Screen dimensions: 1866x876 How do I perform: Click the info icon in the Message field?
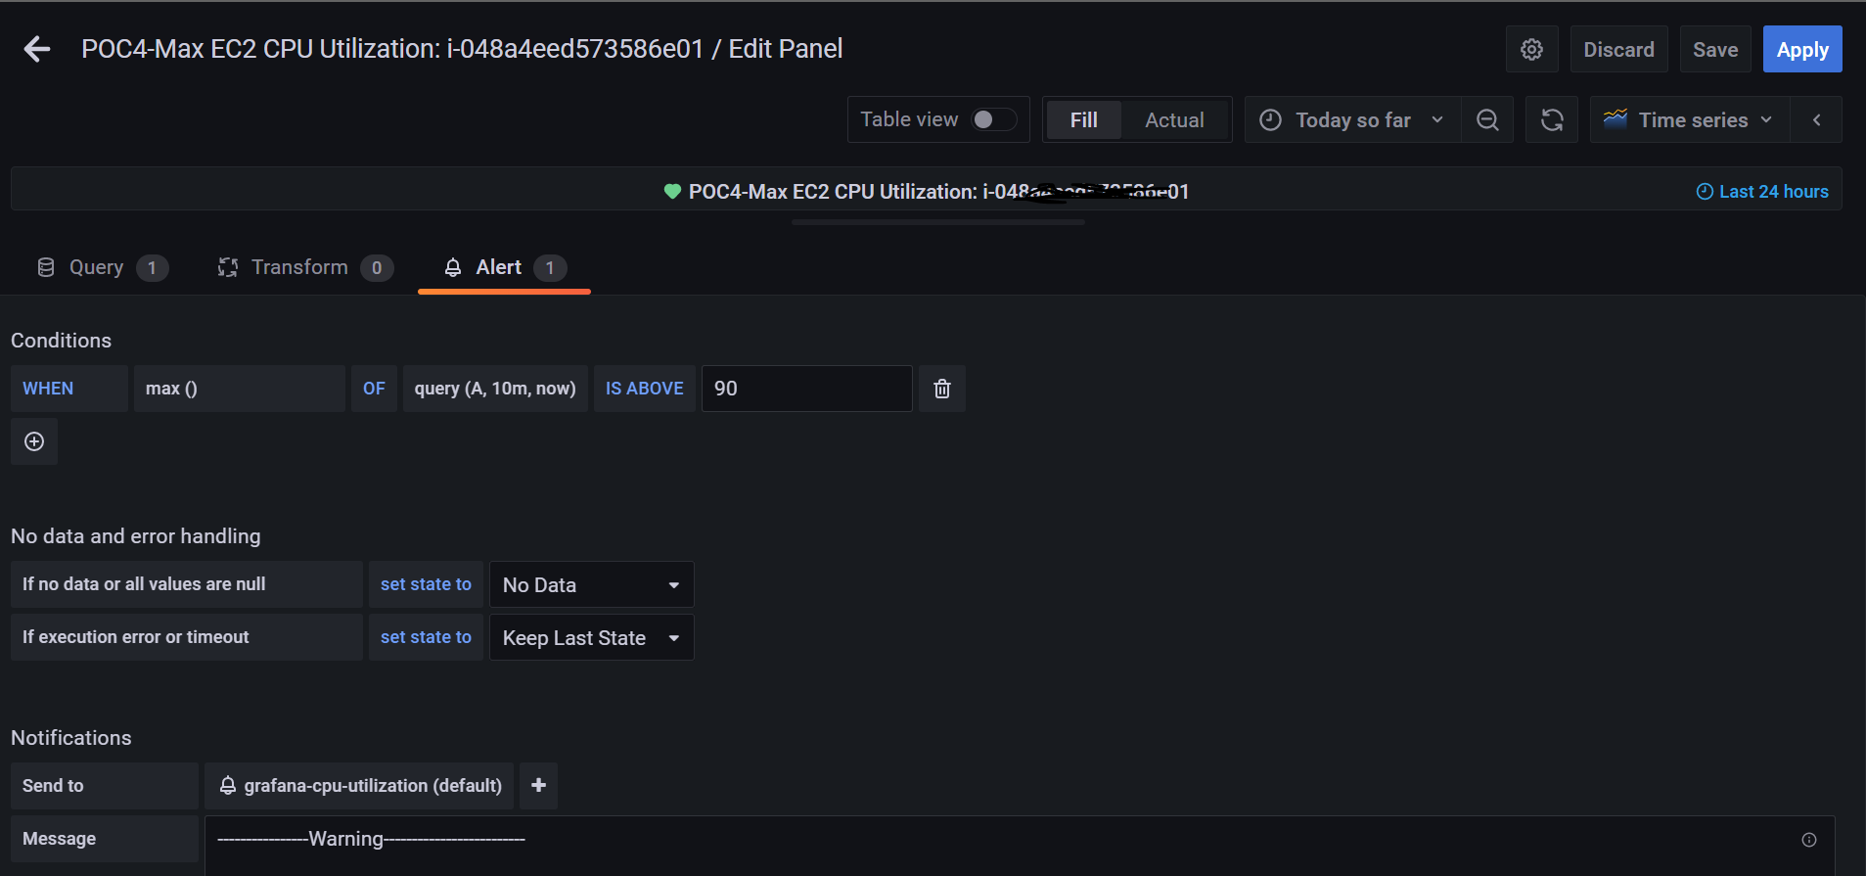click(x=1808, y=839)
